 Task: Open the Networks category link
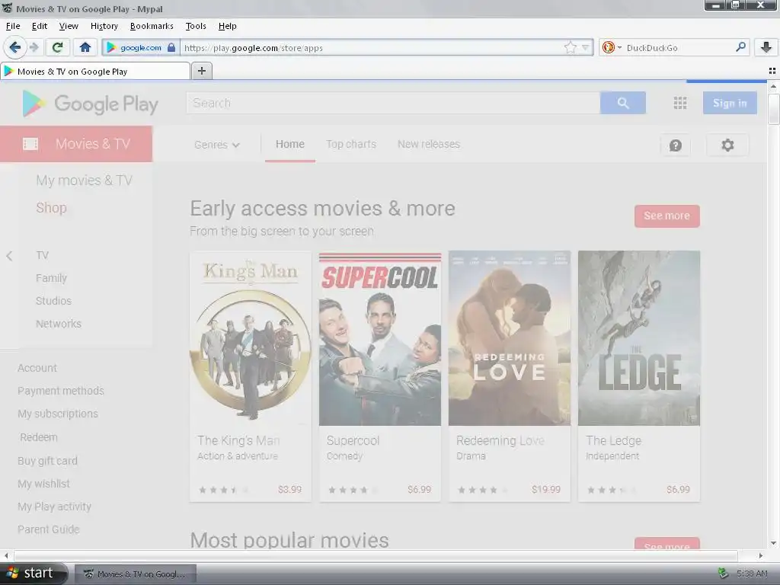click(x=59, y=324)
